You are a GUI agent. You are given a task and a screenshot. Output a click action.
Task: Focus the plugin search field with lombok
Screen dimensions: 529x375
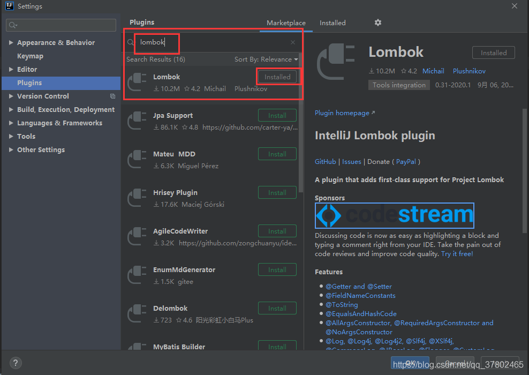pyautogui.click(x=213, y=42)
